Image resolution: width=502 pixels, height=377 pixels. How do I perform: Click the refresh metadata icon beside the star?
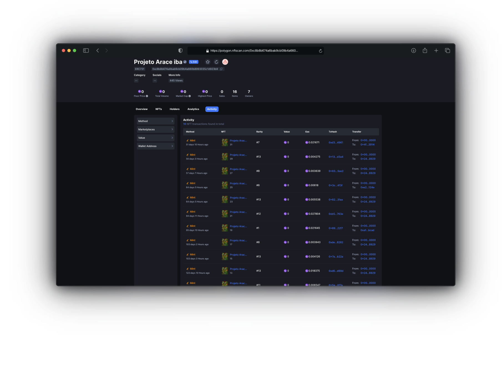click(216, 62)
